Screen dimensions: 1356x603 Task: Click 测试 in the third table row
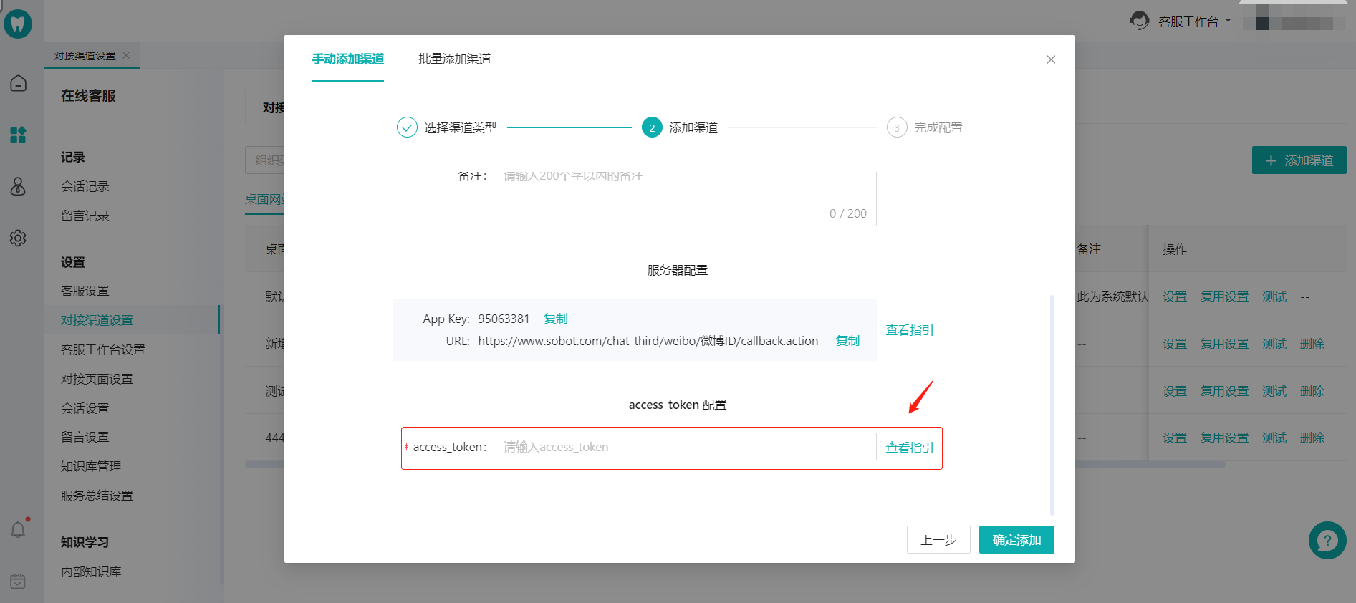(x=1274, y=391)
